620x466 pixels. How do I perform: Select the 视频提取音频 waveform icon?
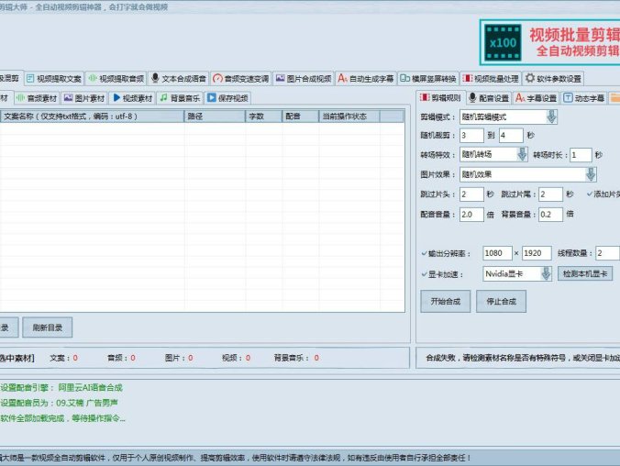coord(93,78)
